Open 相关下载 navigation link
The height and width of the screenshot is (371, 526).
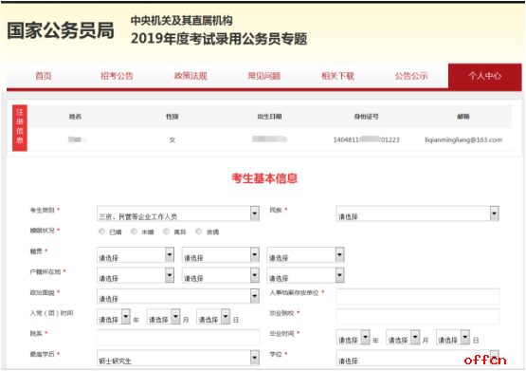click(x=337, y=76)
